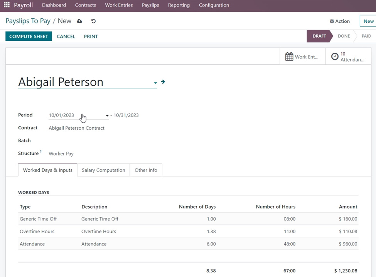Click the Number of Days column header
This screenshot has height=277, width=376.
click(197, 207)
